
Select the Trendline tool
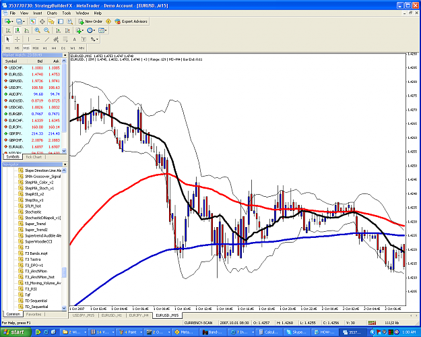point(47,39)
